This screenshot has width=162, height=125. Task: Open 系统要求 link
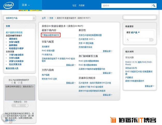[x=46, y=47]
